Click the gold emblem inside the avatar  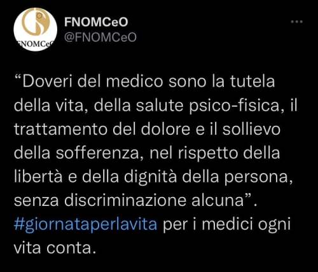click(x=35, y=24)
